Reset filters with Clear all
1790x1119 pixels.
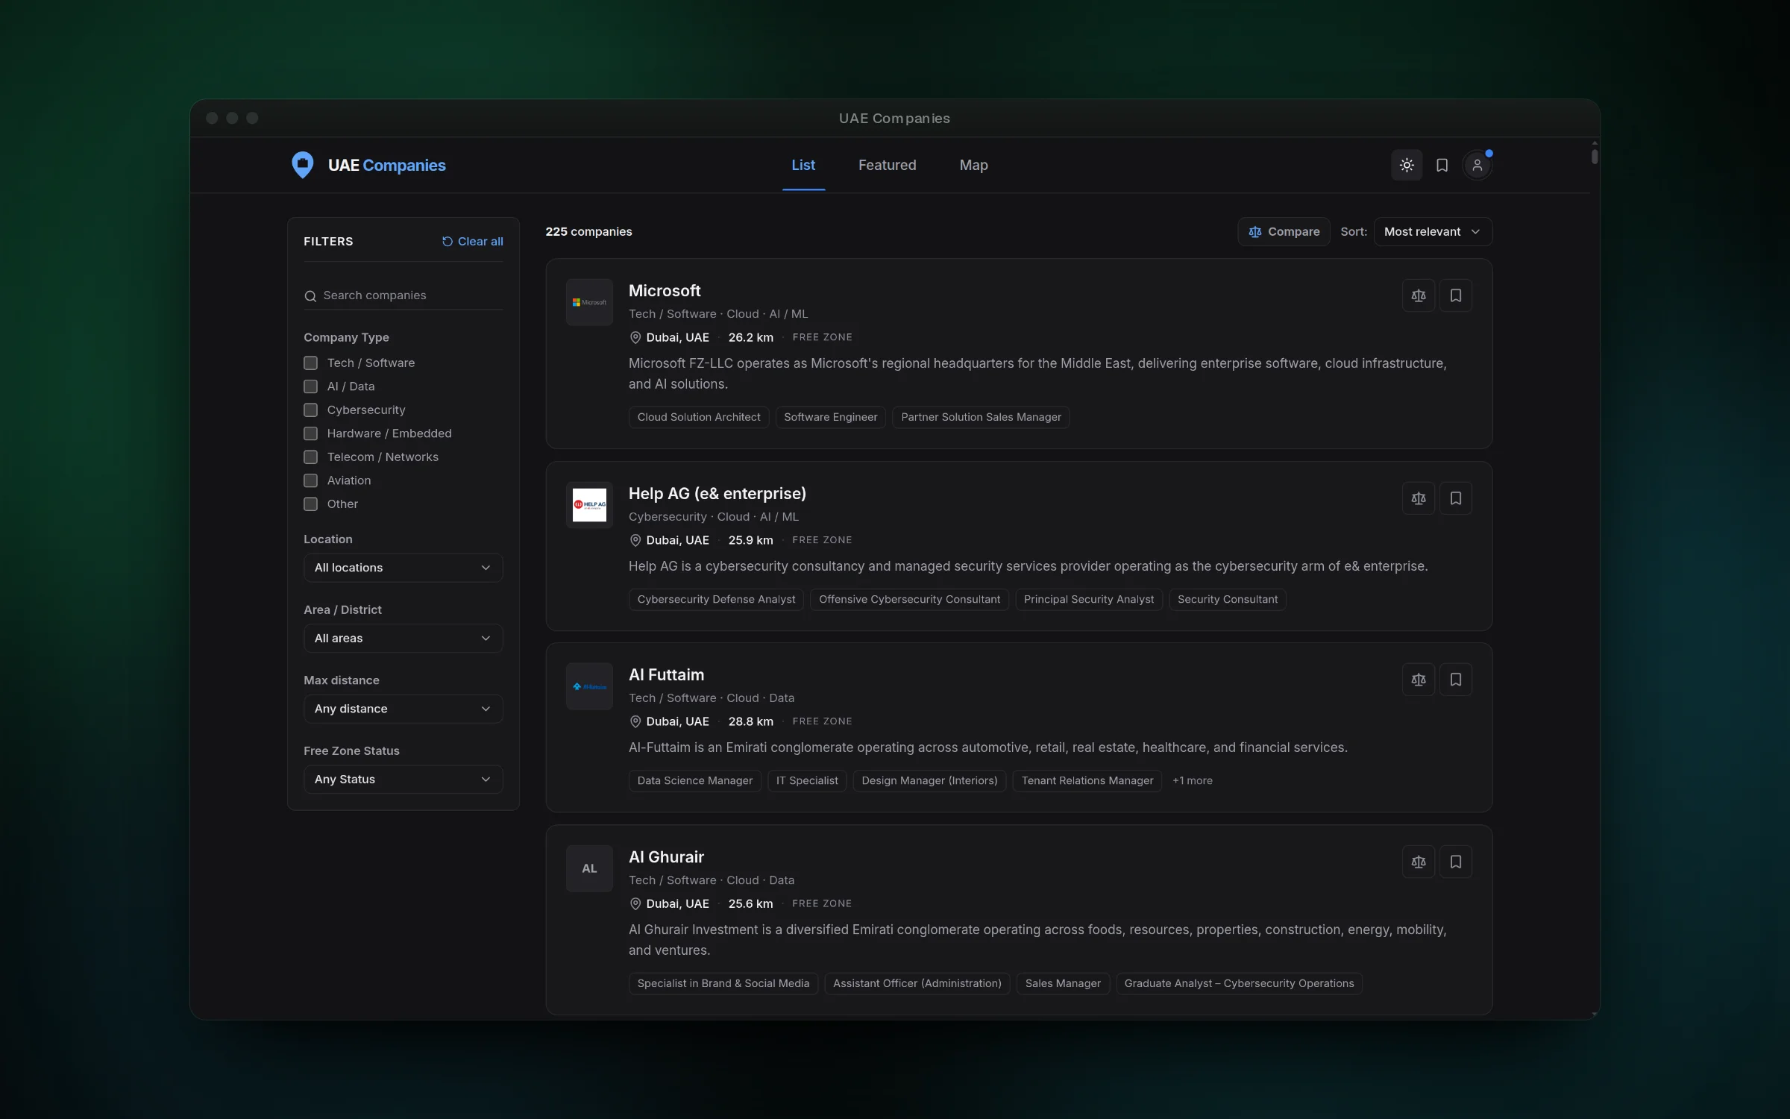472,241
